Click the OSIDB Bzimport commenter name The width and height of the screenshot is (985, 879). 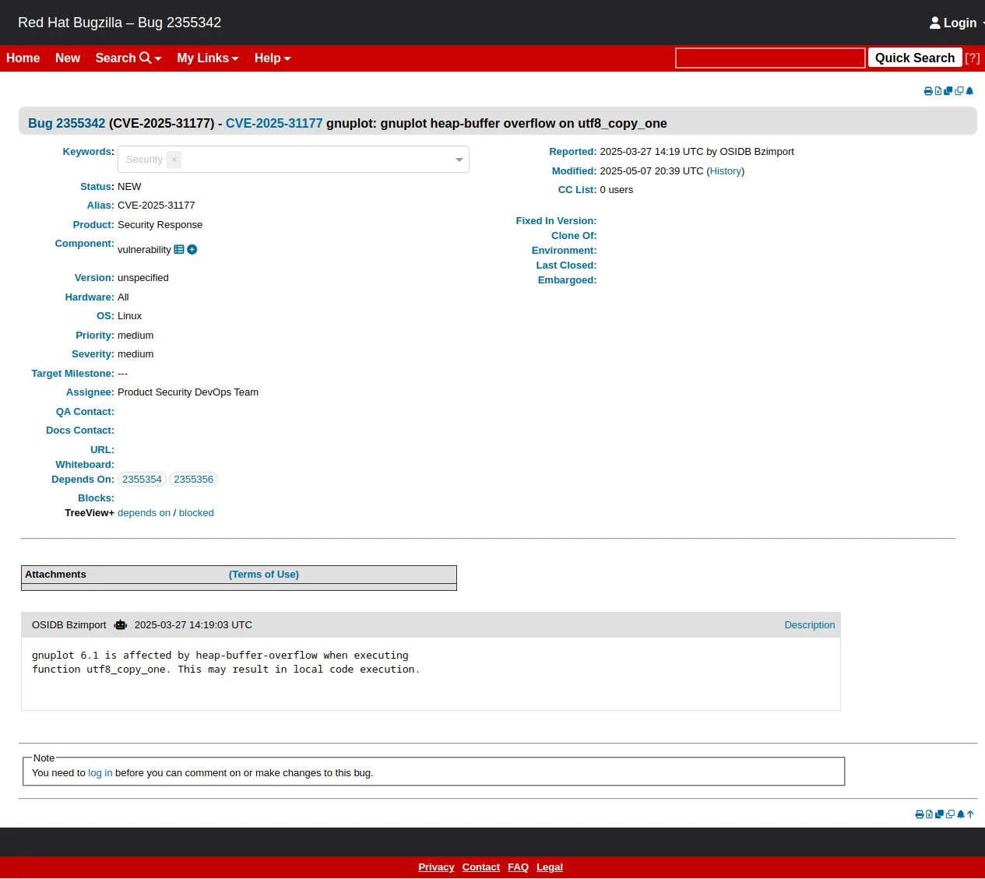coord(69,624)
